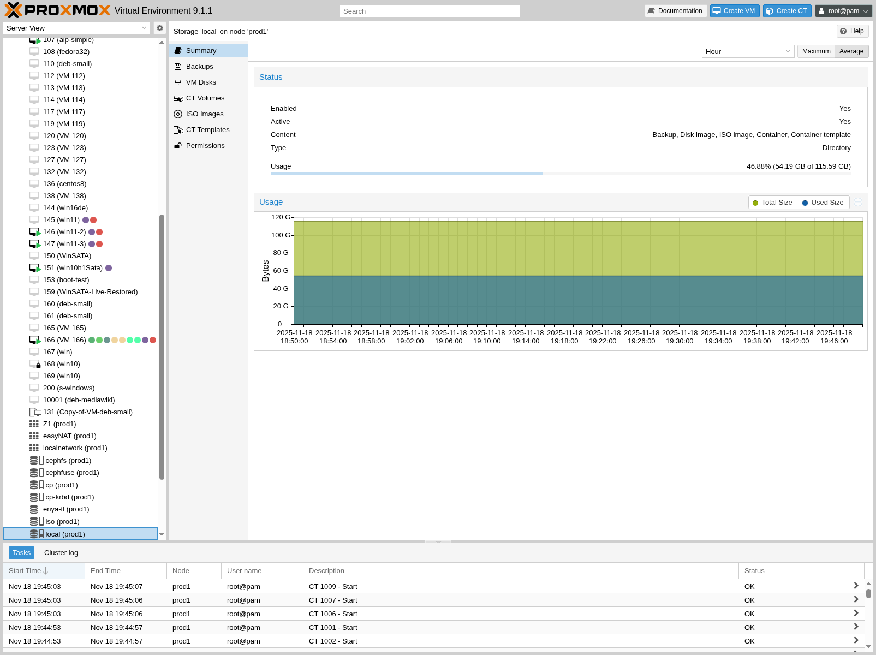This screenshot has height=655, width=876.
Task: Click the Create VM button
Action: pos(735,11)
